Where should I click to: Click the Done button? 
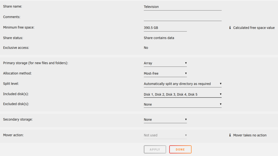tap(180, 149)
